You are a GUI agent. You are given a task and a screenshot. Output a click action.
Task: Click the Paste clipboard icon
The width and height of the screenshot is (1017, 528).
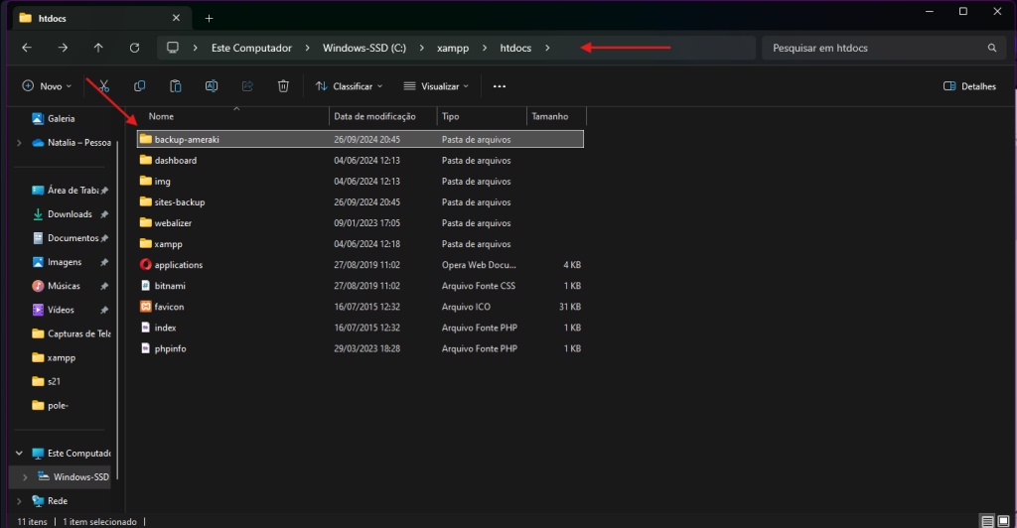tap(175, 86)
